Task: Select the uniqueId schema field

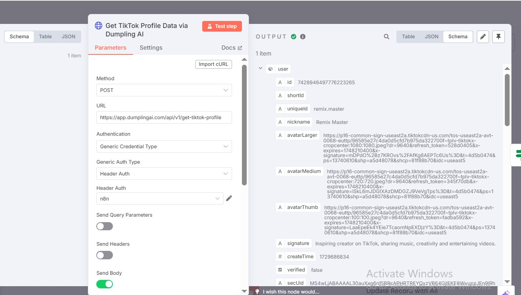Action: 293,109
